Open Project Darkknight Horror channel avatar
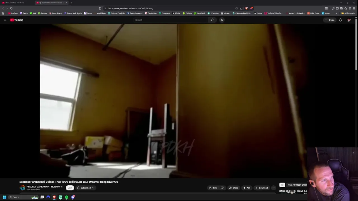The width and height of the screenshot is (358, 201). [22, 188]
